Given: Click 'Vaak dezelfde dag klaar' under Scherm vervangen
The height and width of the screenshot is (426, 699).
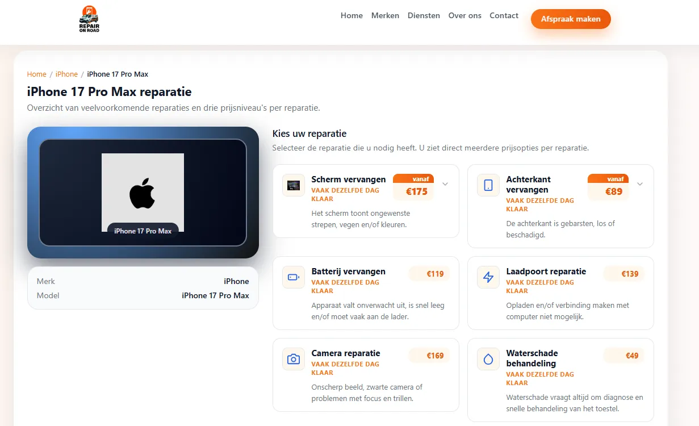Looking at the screenshot, I should coord(345,194).
